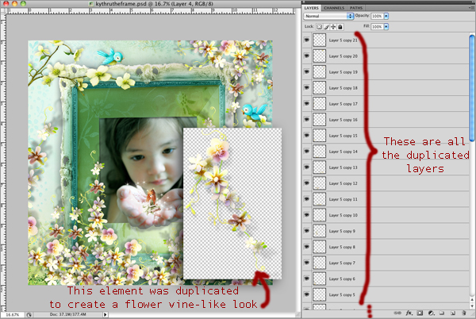Hide Layer 5 copy 21
The height and width of the screenshot is (319, 476).
(307, 40)
